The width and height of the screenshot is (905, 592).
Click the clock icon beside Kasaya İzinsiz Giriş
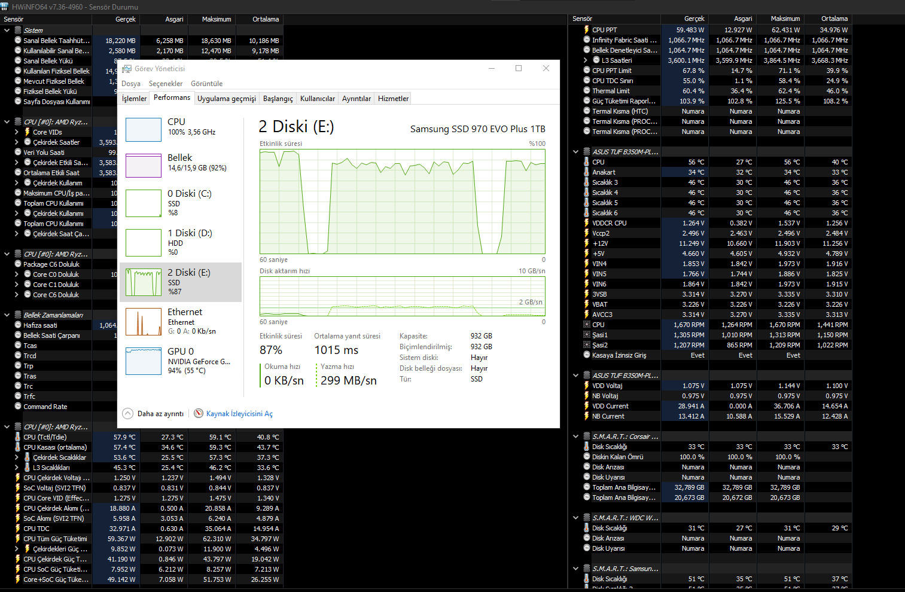click(587, 355)
